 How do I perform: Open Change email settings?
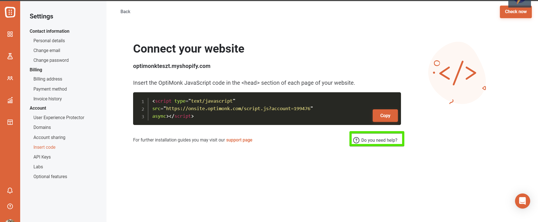click(47, 50)
